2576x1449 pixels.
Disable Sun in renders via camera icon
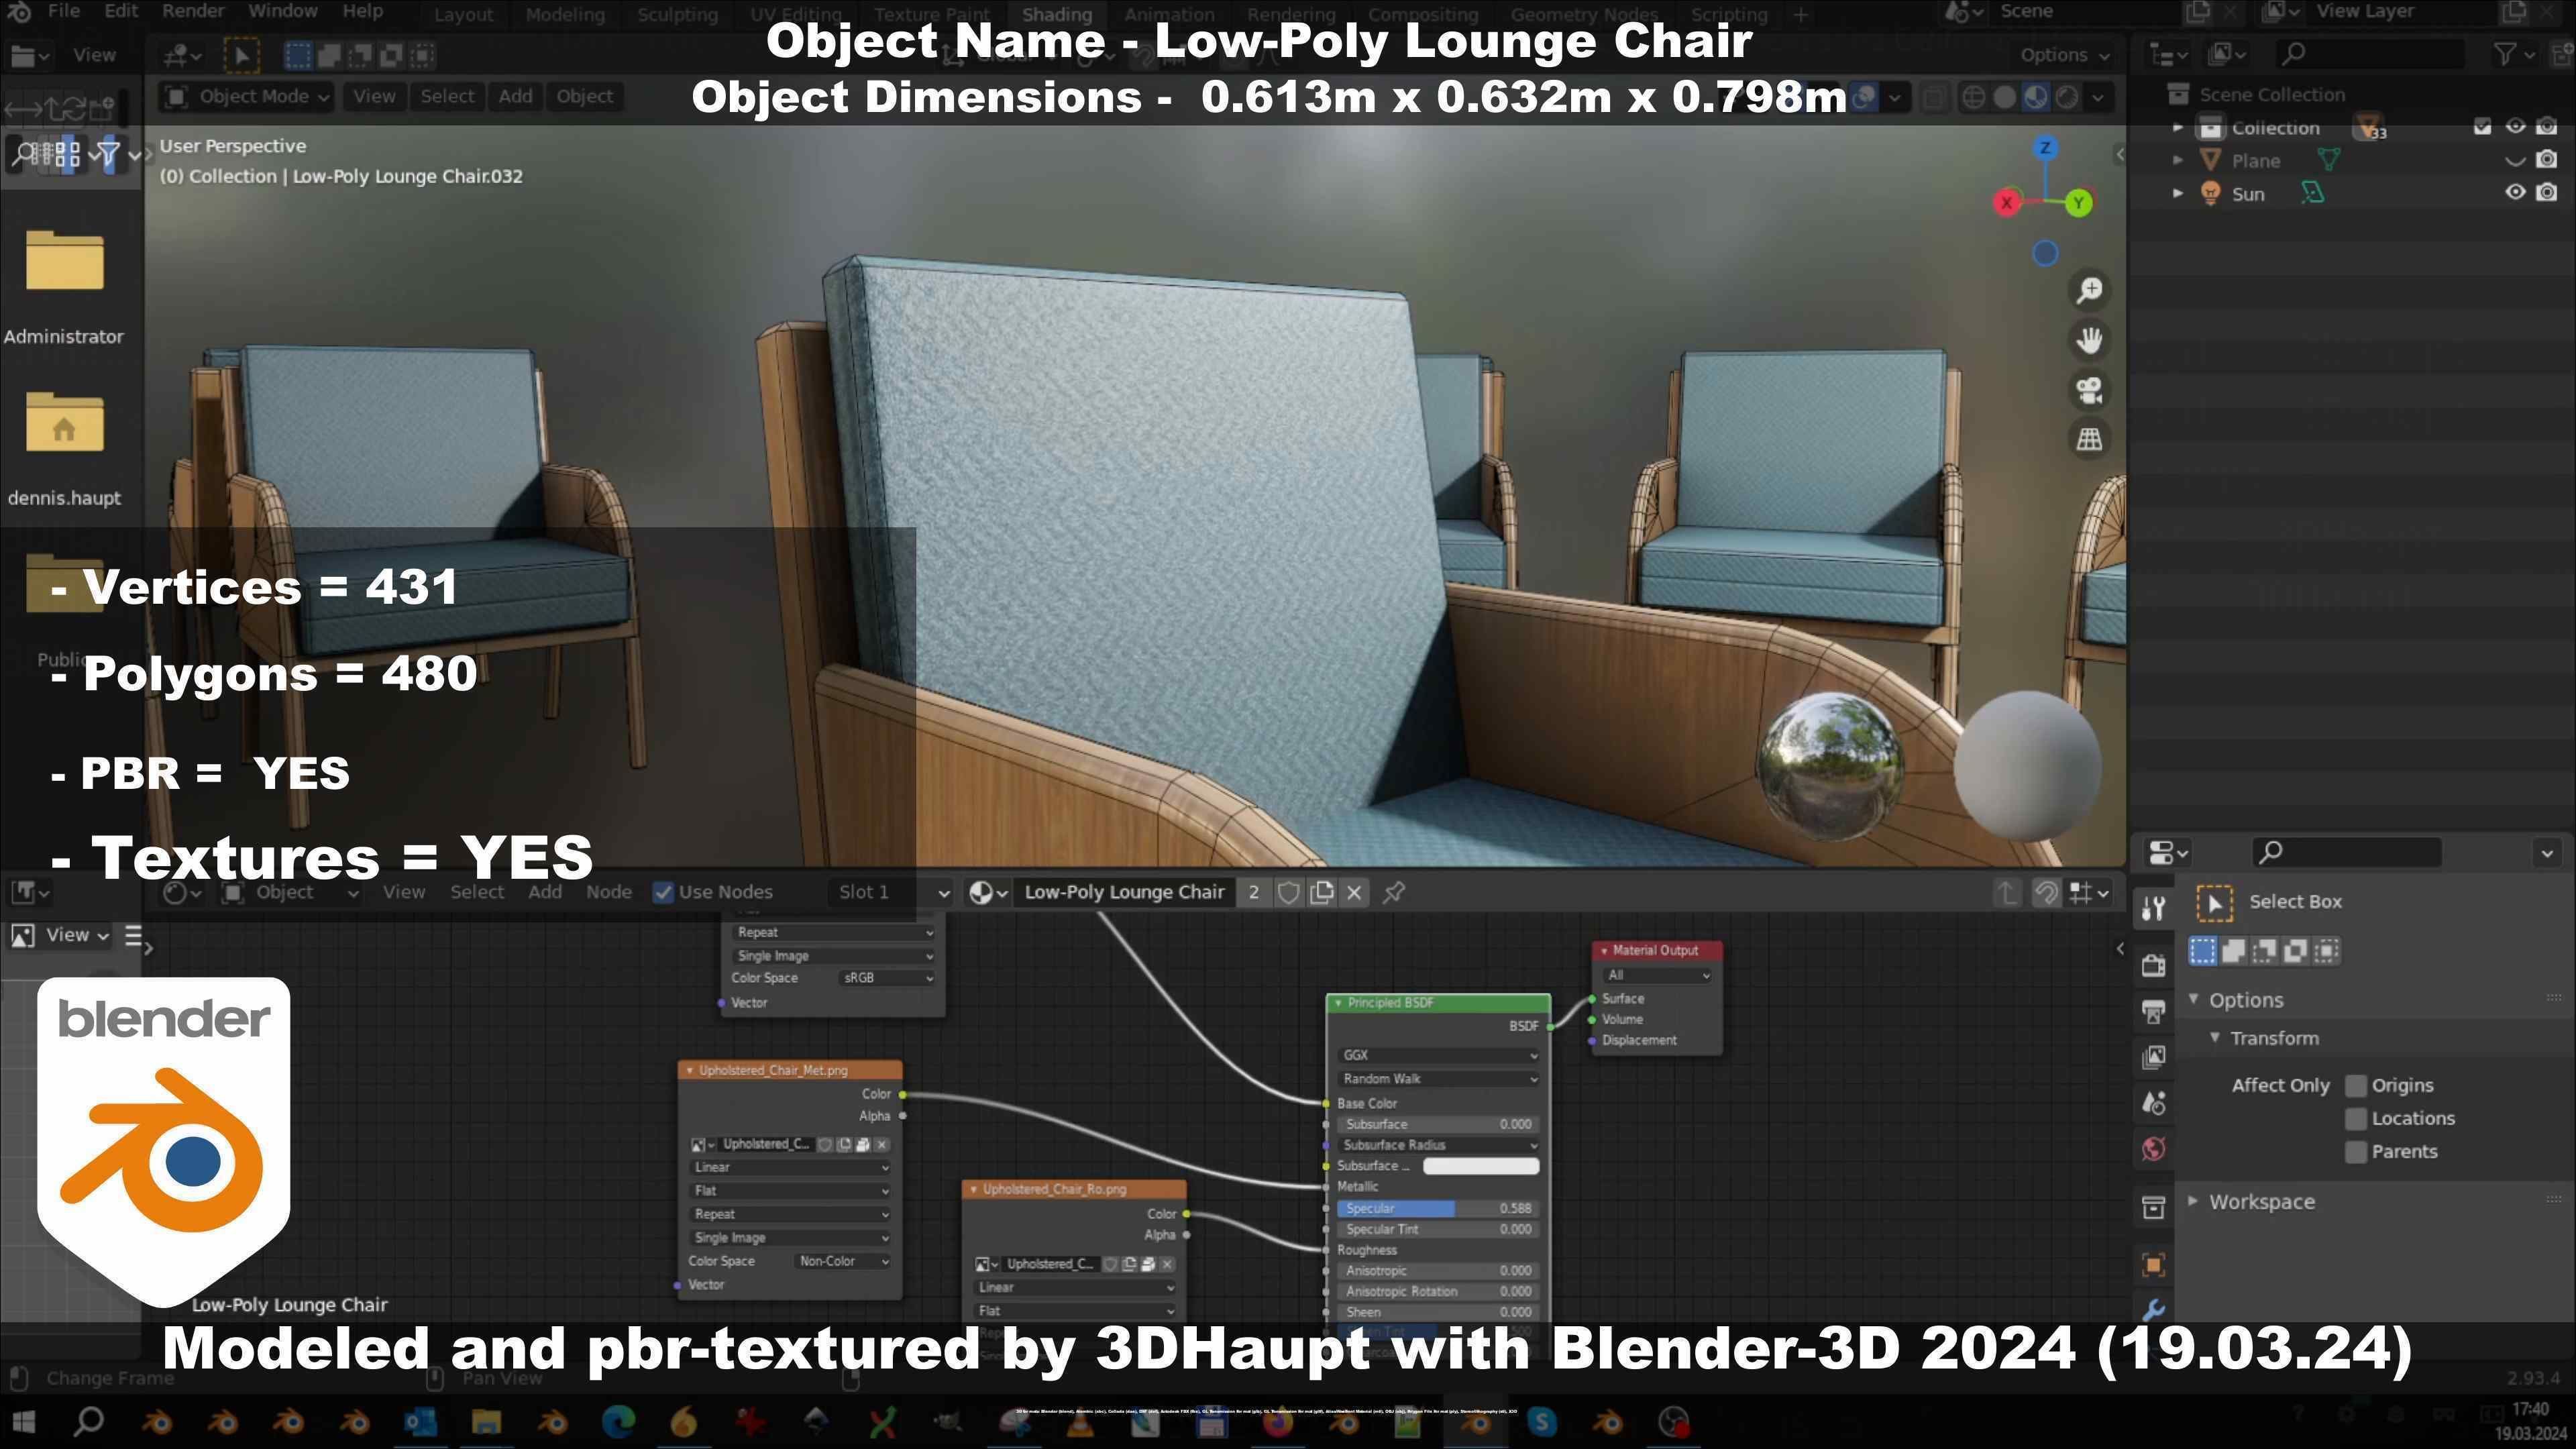tap(2547, 192)
